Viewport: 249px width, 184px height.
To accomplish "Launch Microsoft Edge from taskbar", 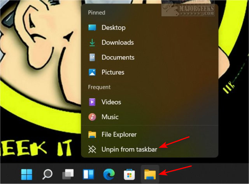I will pos(109,174).
